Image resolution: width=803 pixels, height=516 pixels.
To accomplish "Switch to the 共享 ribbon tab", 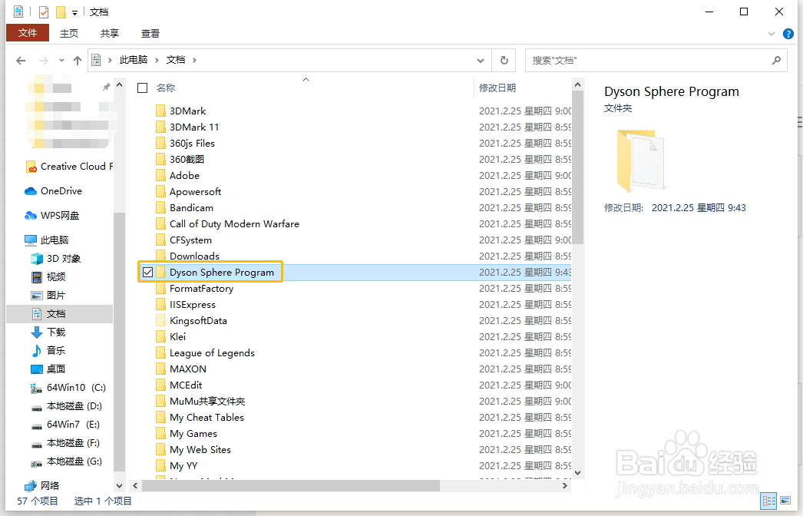I will pos(110,33).
